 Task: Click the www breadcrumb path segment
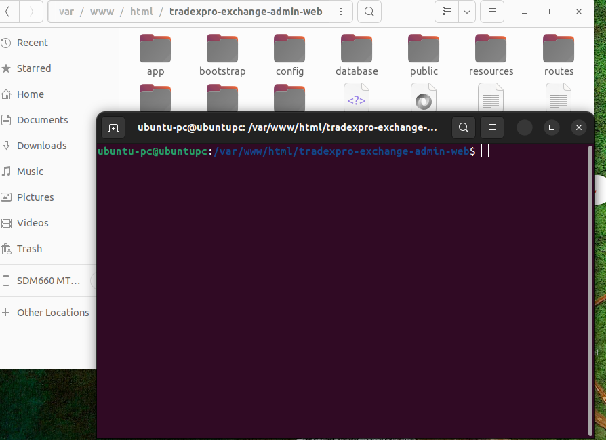click(x=102, y=12)
